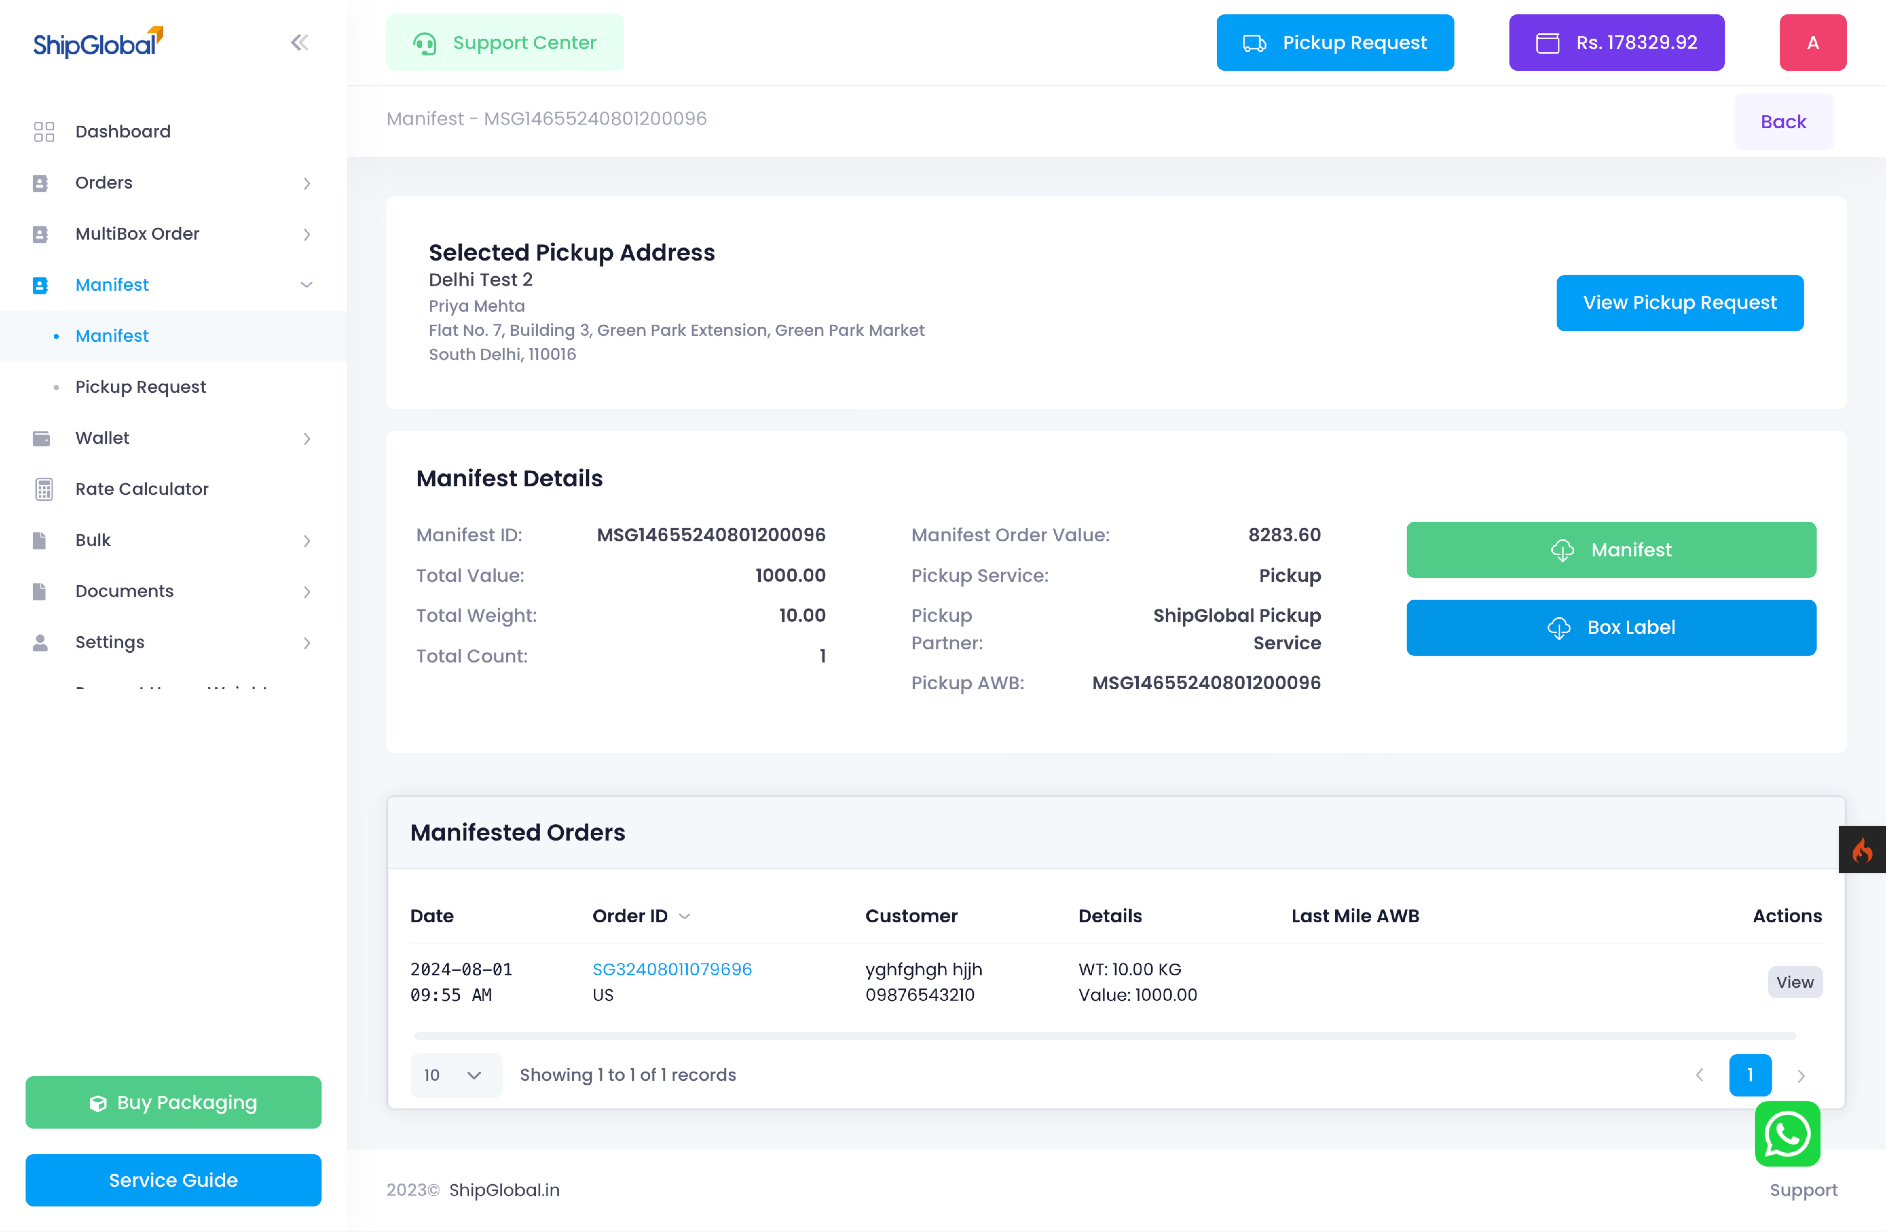Select the Manifest submenu item

112,336
